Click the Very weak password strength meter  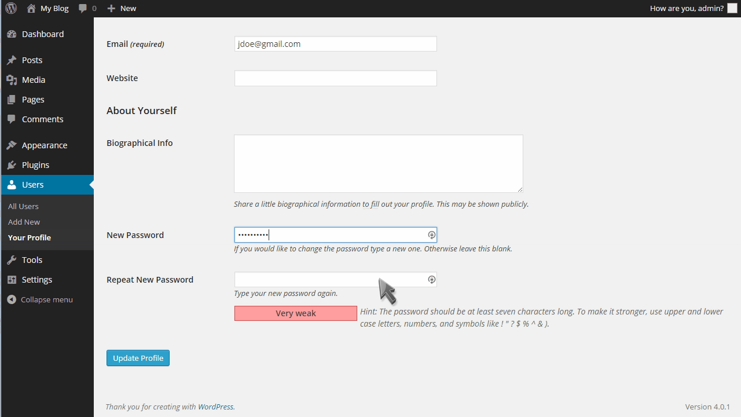click(x=295, y=313)
